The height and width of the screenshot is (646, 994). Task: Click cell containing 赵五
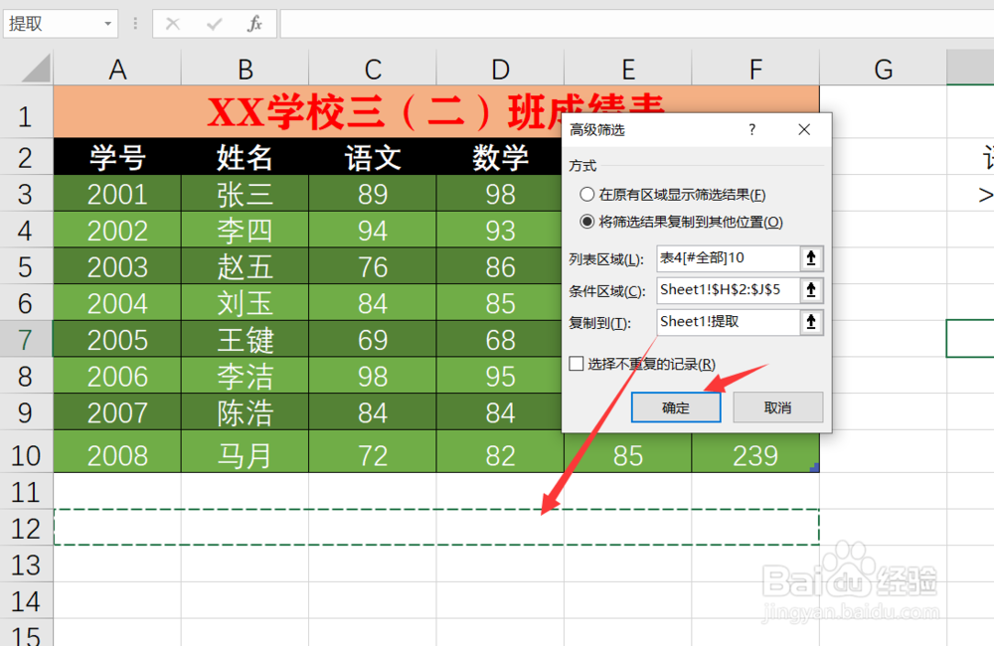(x=246, y=266)
